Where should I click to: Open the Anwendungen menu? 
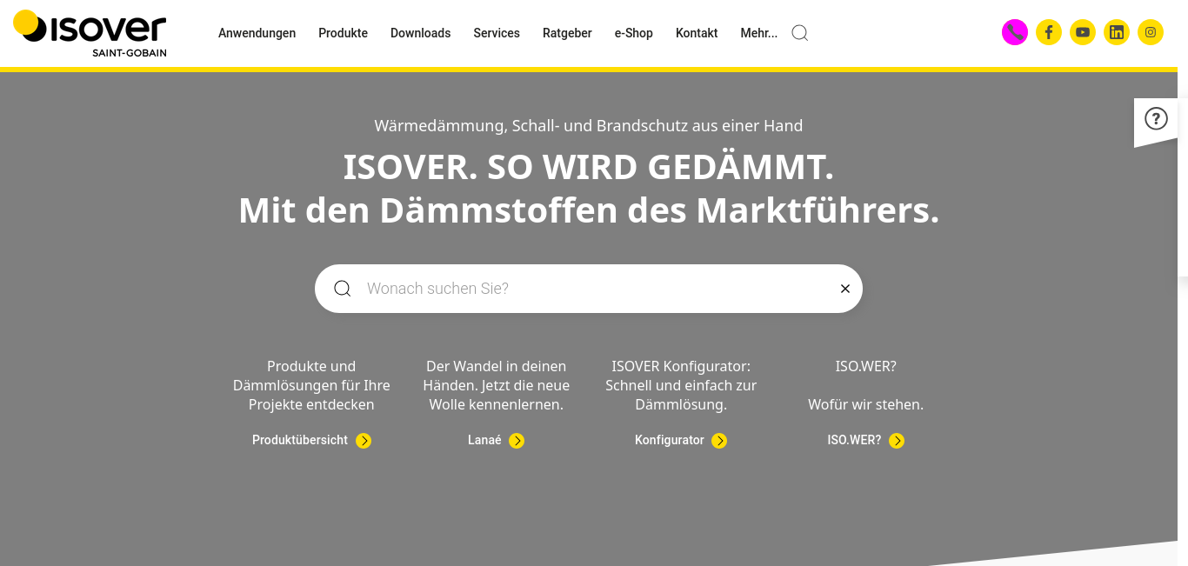[257, 33]
